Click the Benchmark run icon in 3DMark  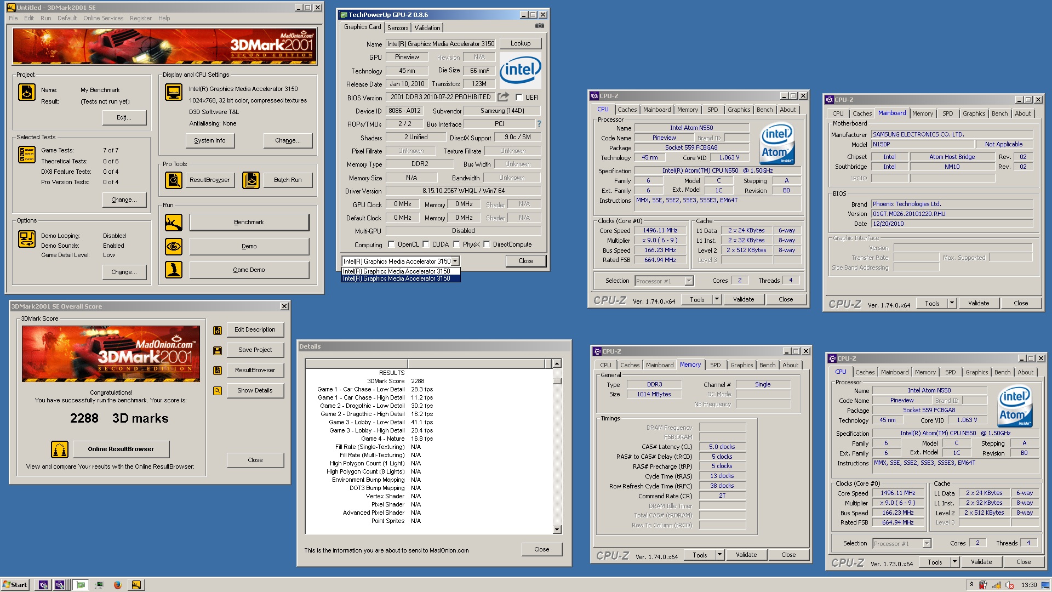pos(174,223)
